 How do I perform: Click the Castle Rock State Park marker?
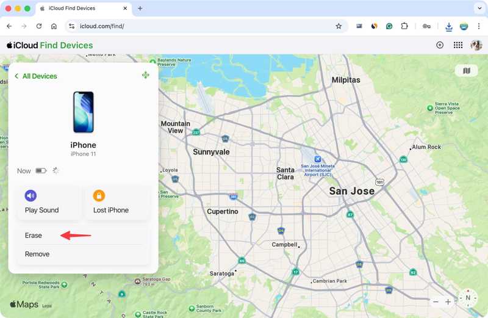138,314
